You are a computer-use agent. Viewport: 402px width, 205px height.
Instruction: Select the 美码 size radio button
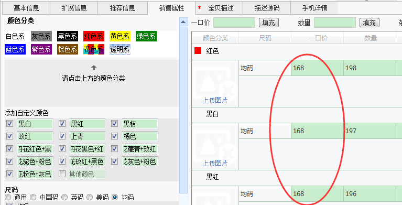[90, 197]
